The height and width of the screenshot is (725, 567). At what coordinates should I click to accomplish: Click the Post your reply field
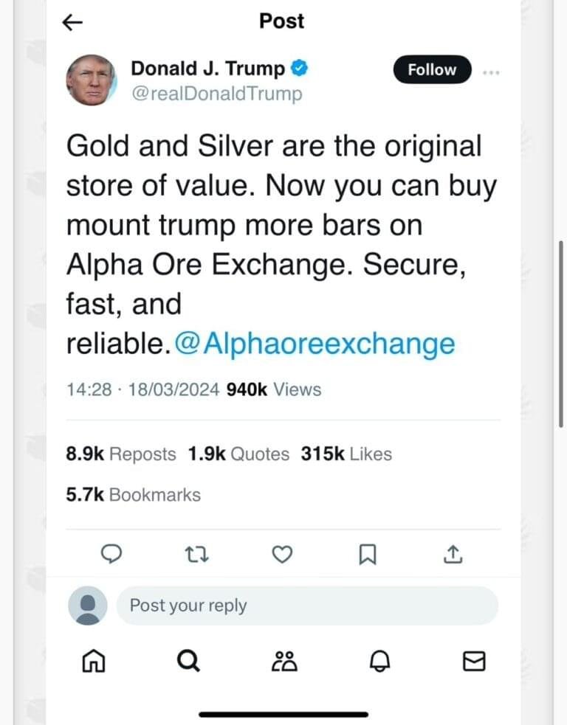pos(306,606)
